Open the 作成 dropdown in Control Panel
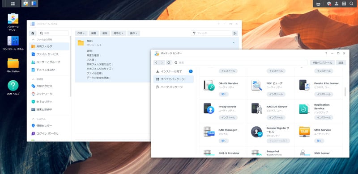 point(81,33)
